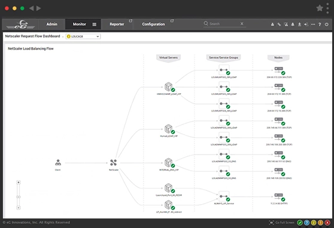Screen dimensions: 334x228
Task: Click the Go Full Screen link
Action: coord(285,223)
